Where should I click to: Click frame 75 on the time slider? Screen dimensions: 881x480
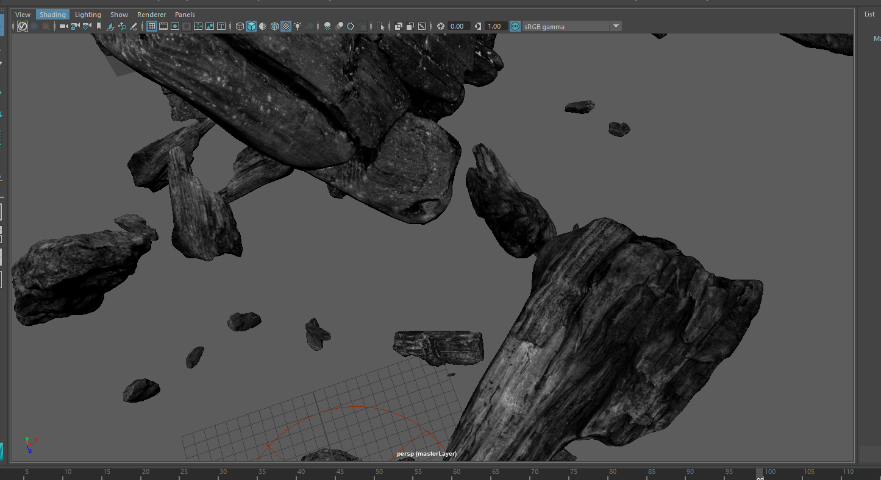[x=573, y=471]
